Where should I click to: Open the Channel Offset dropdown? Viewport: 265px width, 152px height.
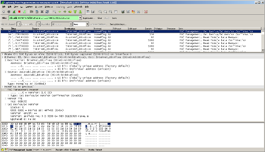tap(39, 24)
